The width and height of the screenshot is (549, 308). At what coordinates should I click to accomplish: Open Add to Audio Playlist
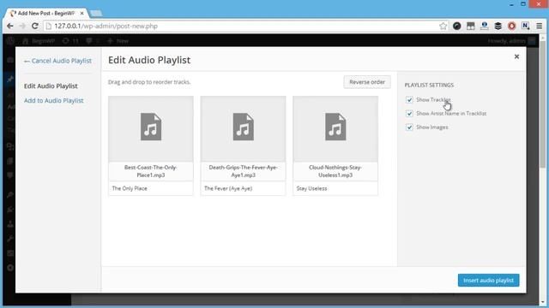(53, 101)
